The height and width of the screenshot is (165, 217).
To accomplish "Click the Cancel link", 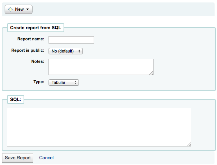I will pyautogui.click(x=46, y=157).
